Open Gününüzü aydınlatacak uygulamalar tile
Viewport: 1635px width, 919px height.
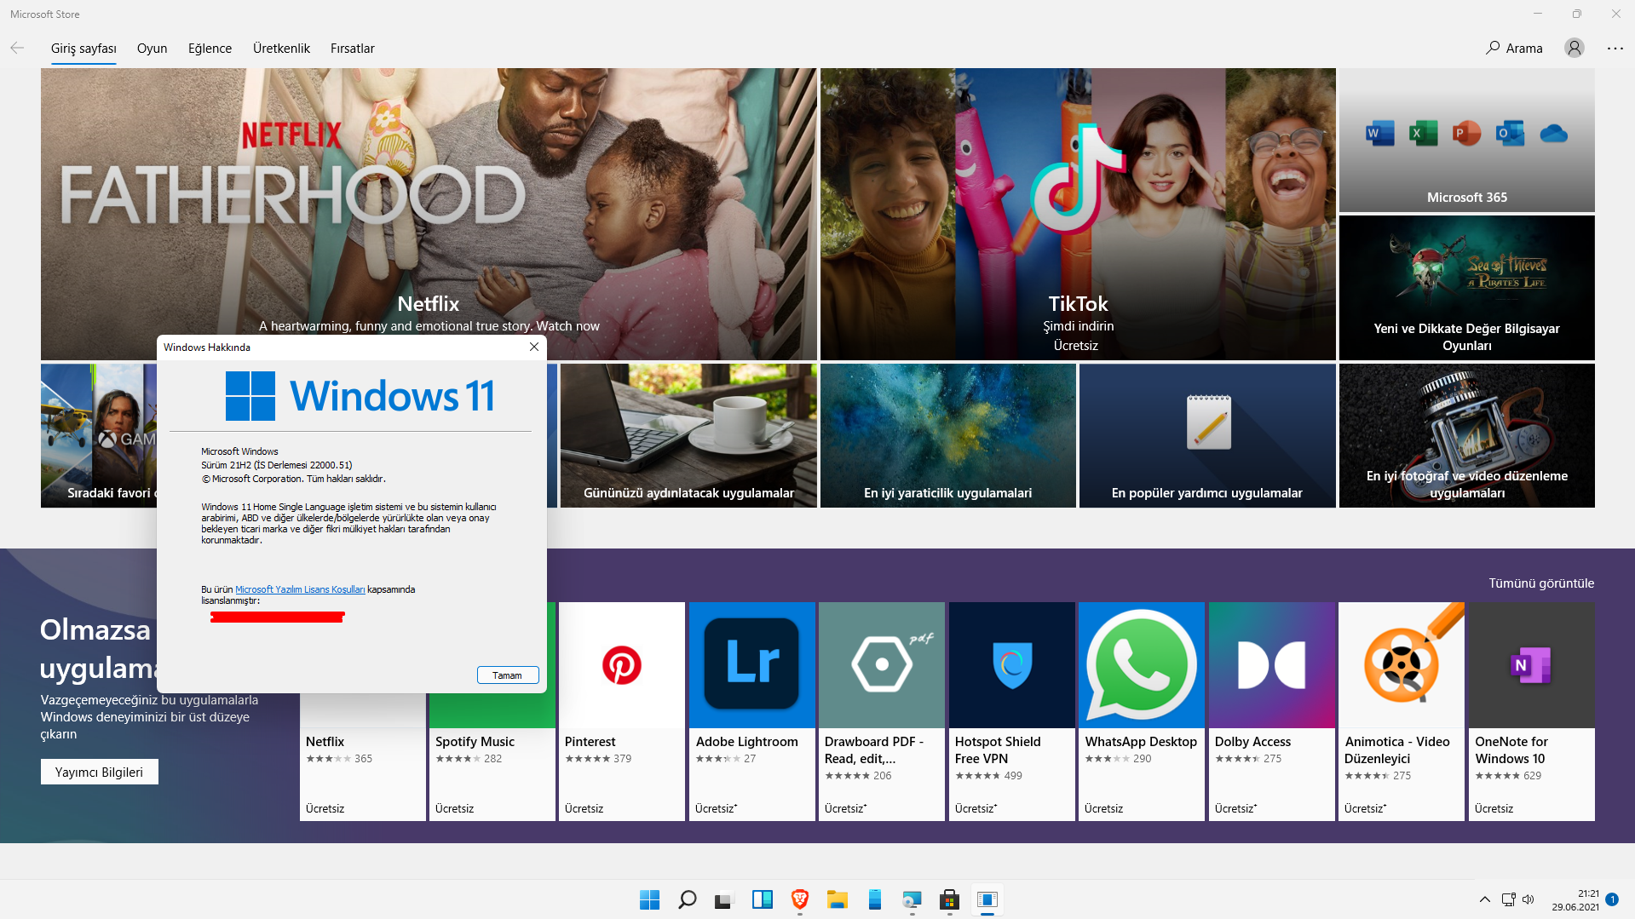(688, 436)
